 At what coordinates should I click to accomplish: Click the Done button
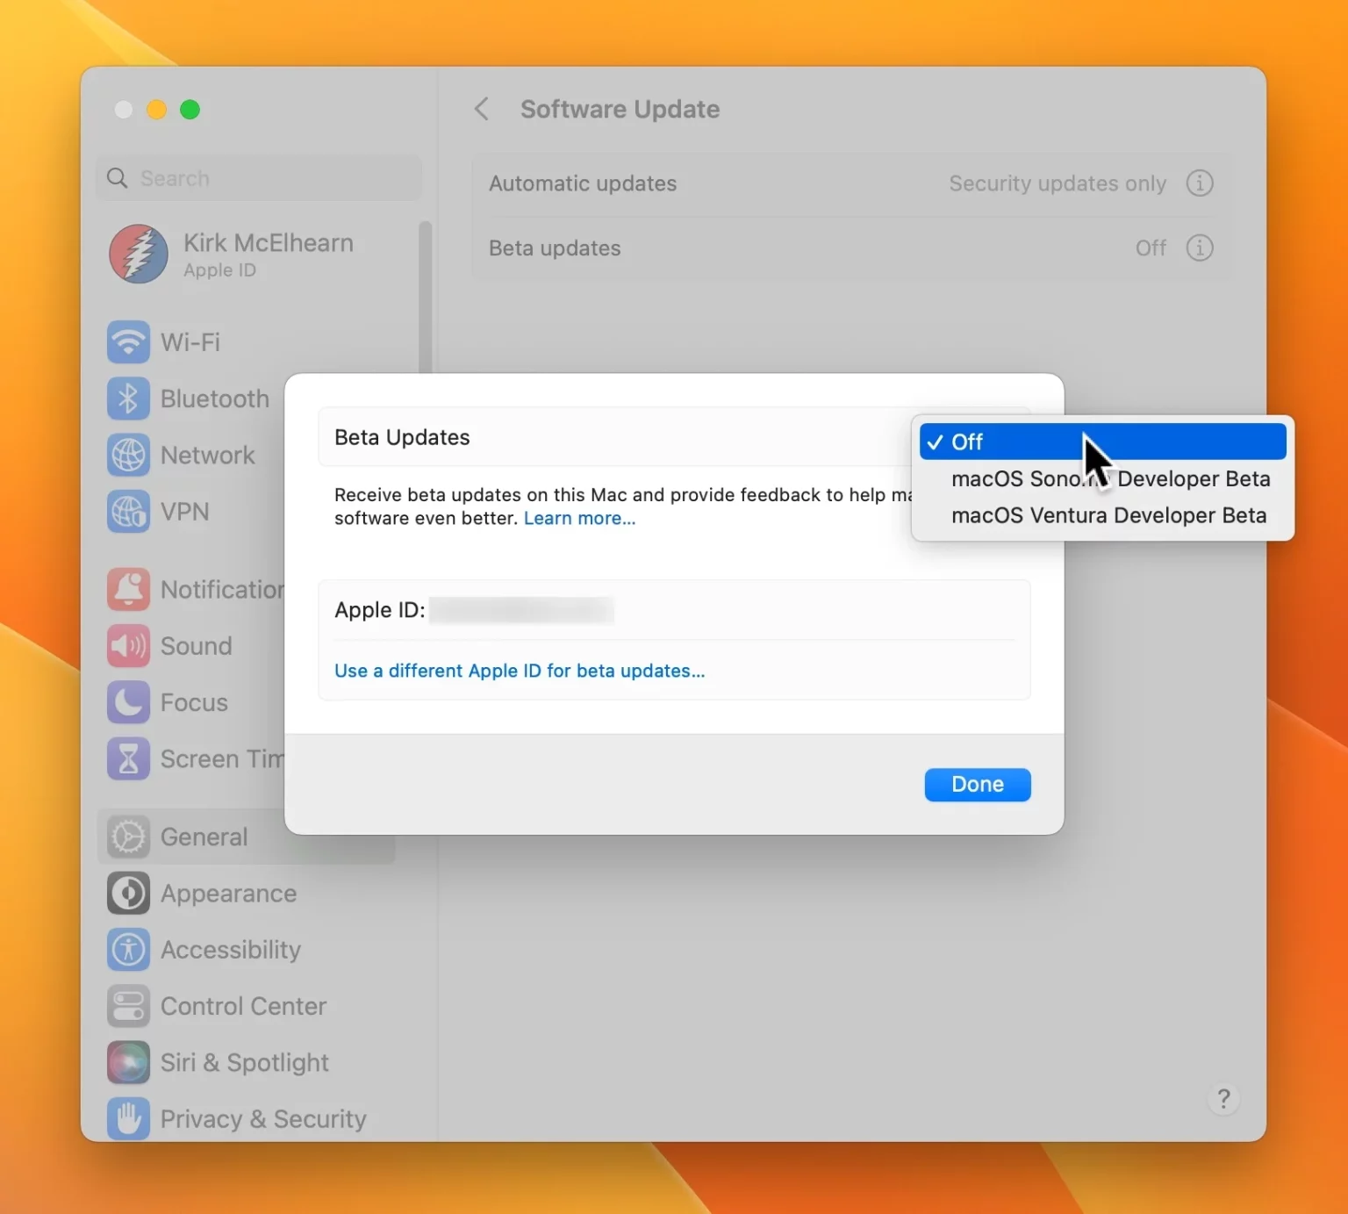tap(977, 784)
